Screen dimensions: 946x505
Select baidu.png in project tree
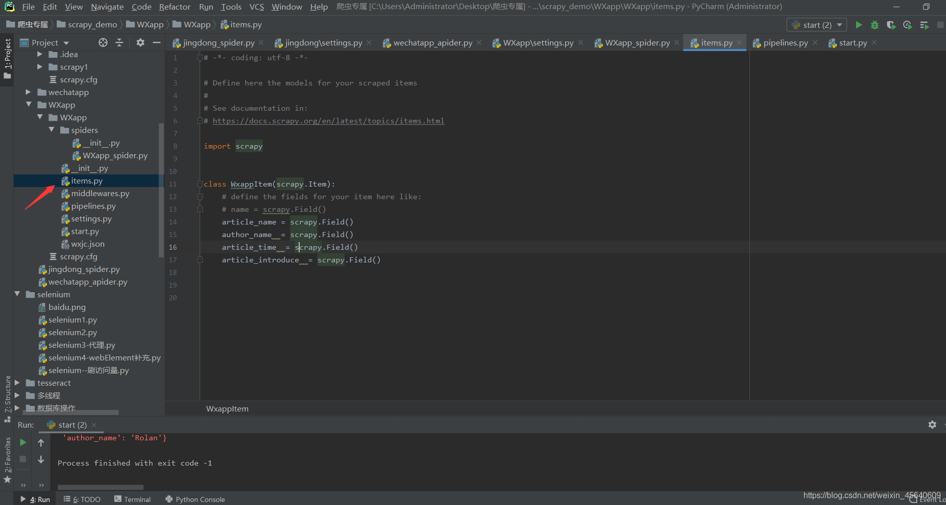pyautogui.click(x=67, y=307)
